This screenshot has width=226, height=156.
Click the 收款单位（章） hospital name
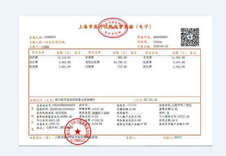click(76, 137)
